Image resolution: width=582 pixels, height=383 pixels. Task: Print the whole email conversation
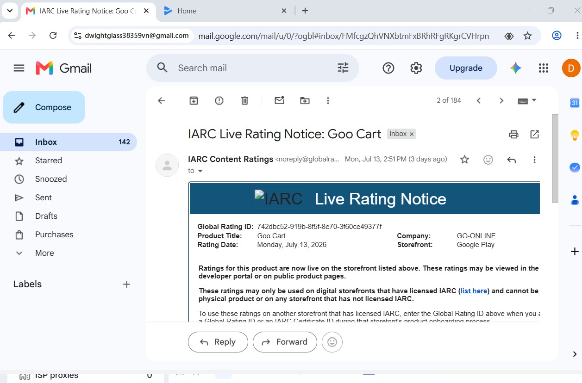(x=513, y=135)
